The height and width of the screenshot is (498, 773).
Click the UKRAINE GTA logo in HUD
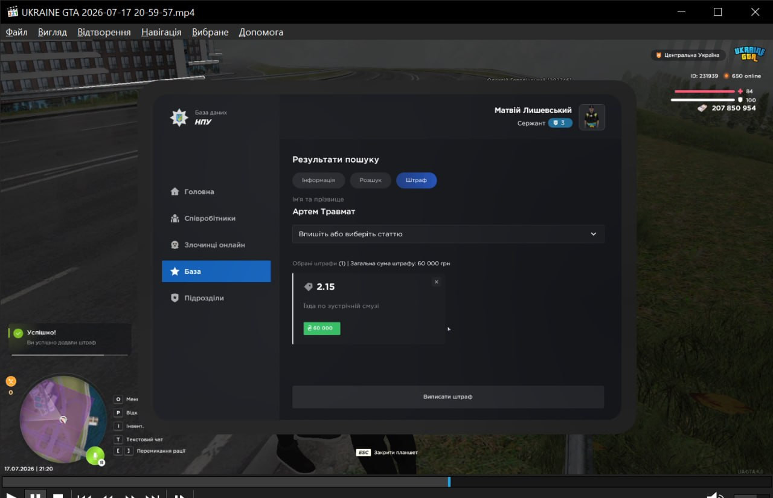click(x=749, y=54)
